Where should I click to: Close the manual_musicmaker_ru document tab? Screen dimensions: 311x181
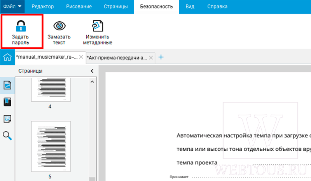coord(81,57)
